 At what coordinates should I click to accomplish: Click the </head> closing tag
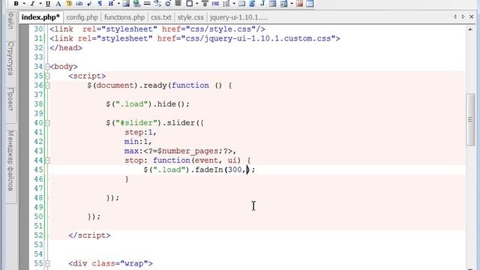tap(66, 48)
